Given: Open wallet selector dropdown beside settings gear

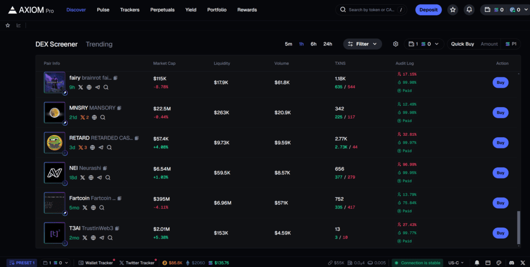Looking at the screenshot, I should click(x=424, y=44).
